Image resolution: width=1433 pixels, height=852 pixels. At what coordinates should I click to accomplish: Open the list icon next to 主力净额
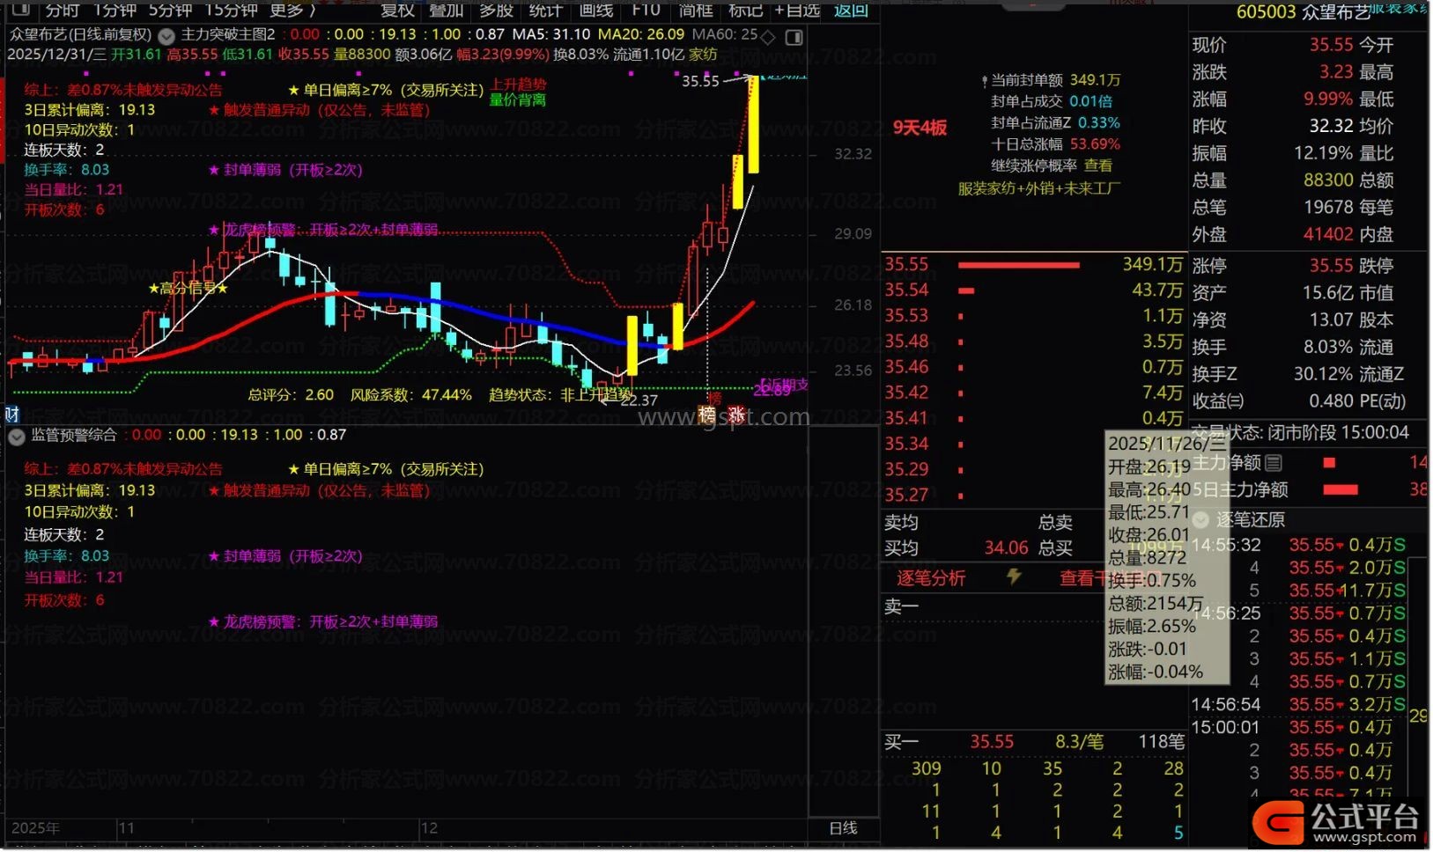click(x=1274, y=462)
